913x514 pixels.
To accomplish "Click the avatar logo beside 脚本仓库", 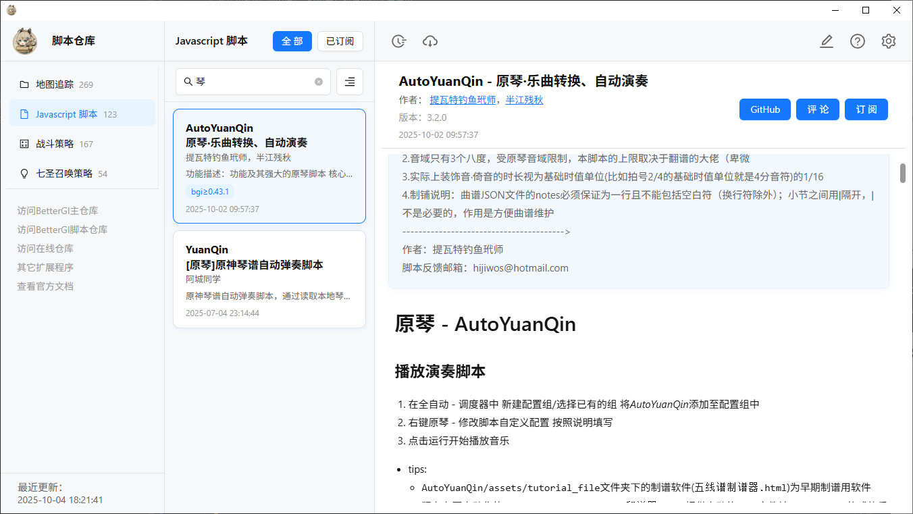I will click(x=25, y=41).
